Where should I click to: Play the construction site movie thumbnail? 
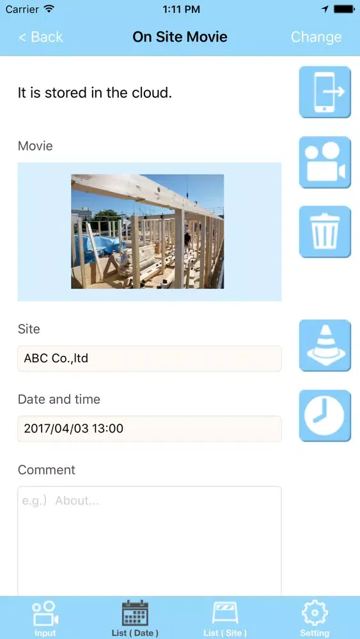click(x=147, y=231)
